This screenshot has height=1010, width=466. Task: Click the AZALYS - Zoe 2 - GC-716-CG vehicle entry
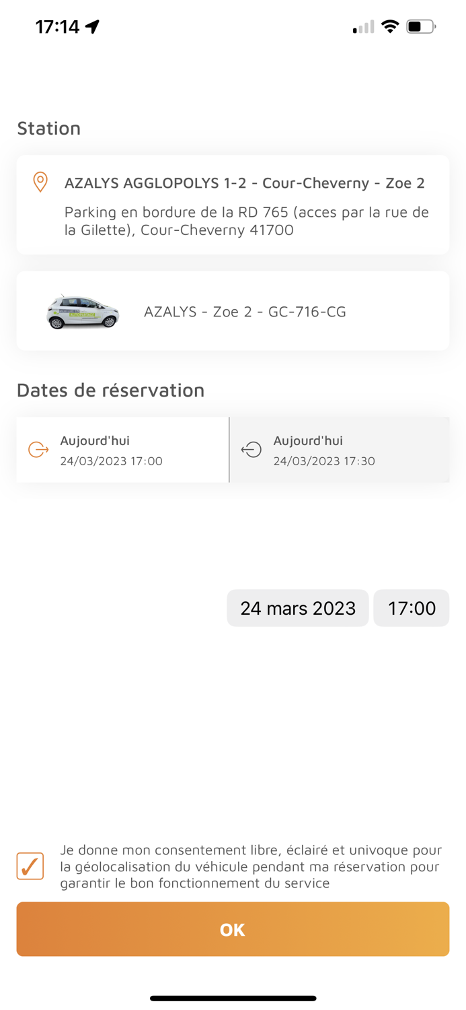245,311
